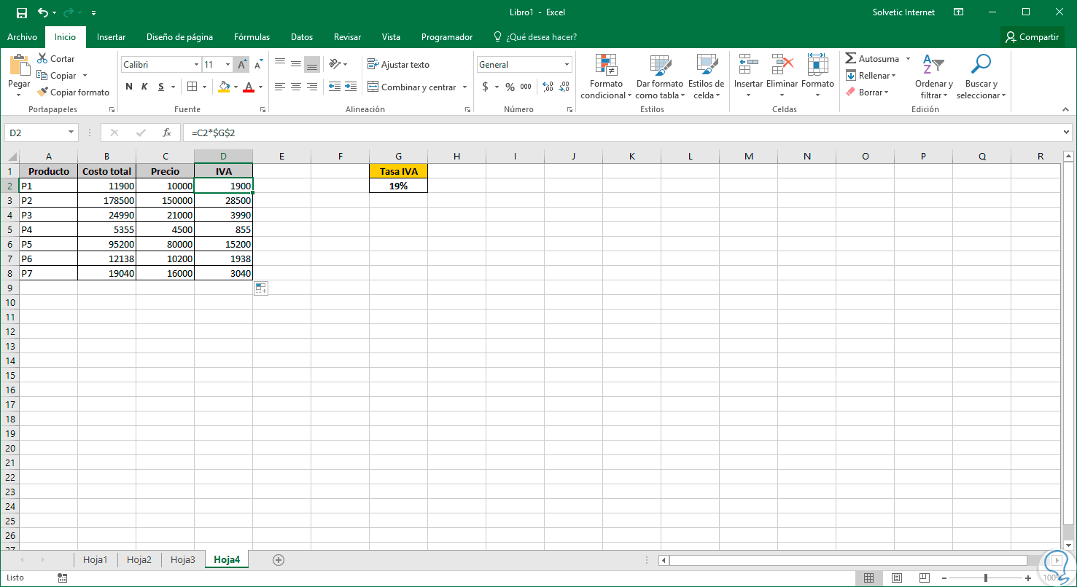Expand the Autosuma dropdown arrow
The image size is (1077, 587).
(x=908, y=59)
